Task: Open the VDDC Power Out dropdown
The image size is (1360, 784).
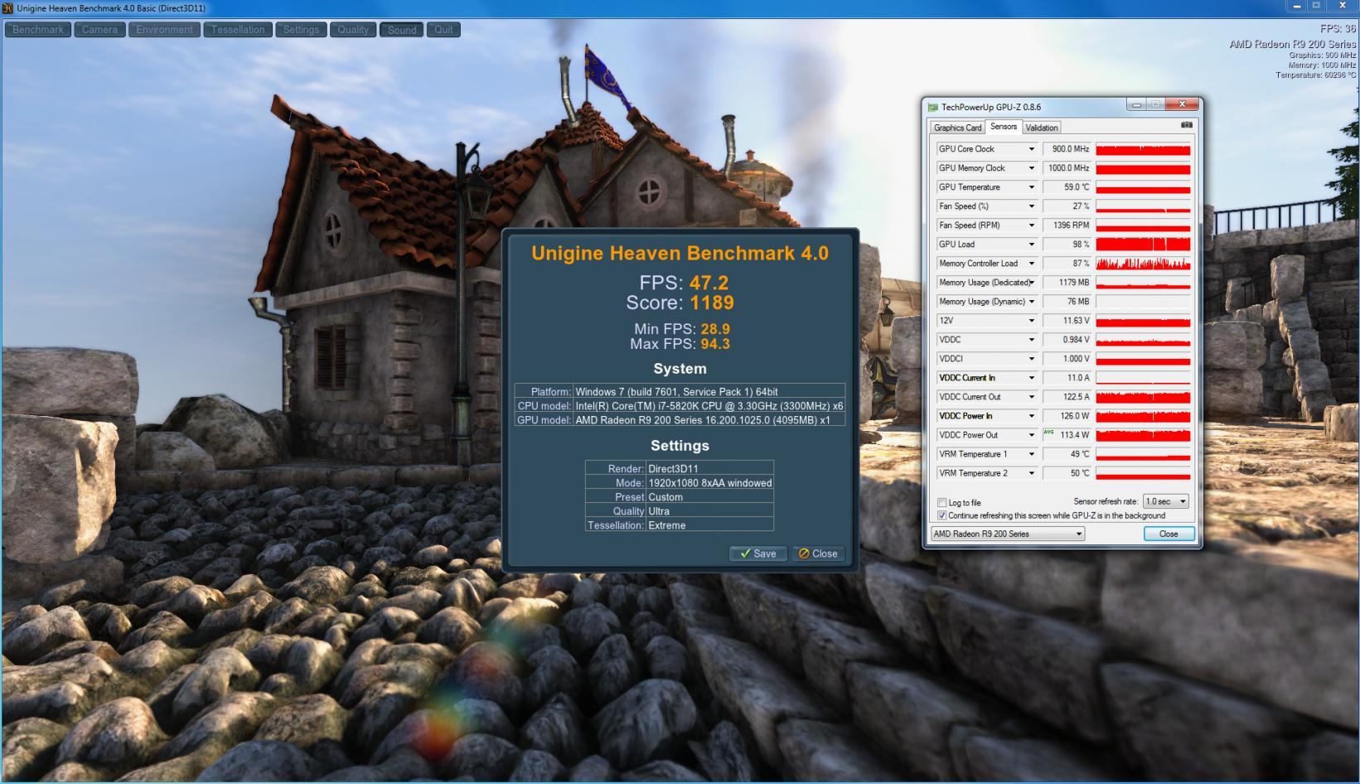Action: 1032,435
